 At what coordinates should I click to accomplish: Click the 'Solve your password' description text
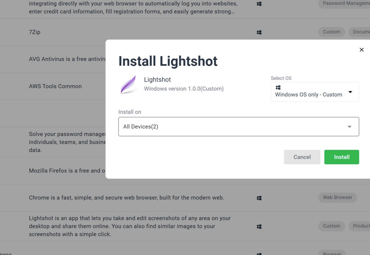coord(67,142)
